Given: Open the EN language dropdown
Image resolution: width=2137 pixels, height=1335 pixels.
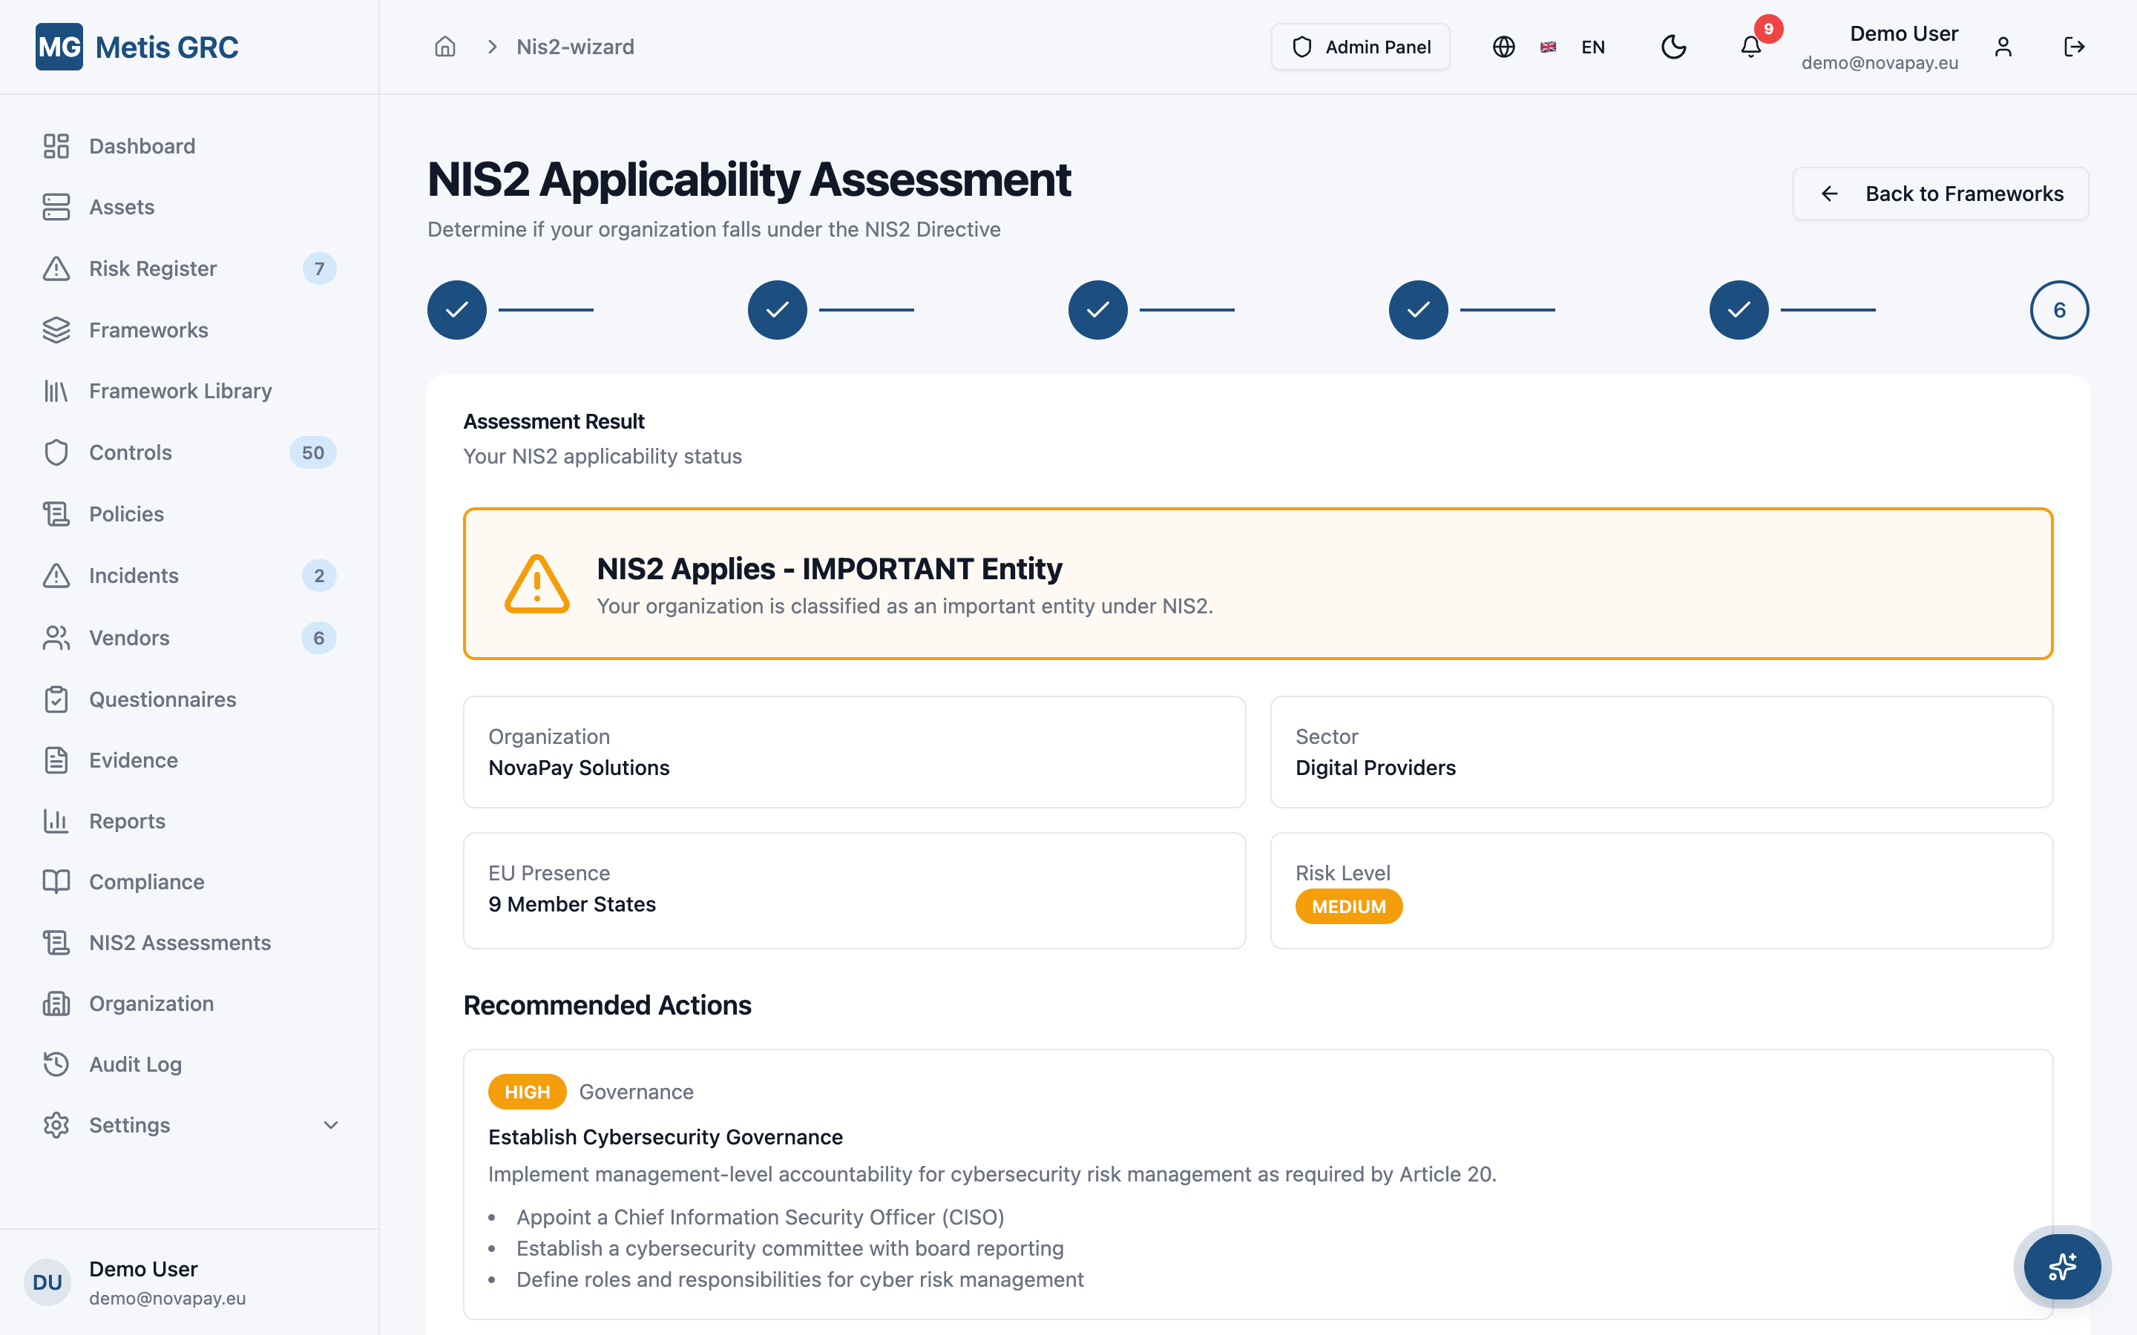Looking at the screenshot, I should (1592, 47).
